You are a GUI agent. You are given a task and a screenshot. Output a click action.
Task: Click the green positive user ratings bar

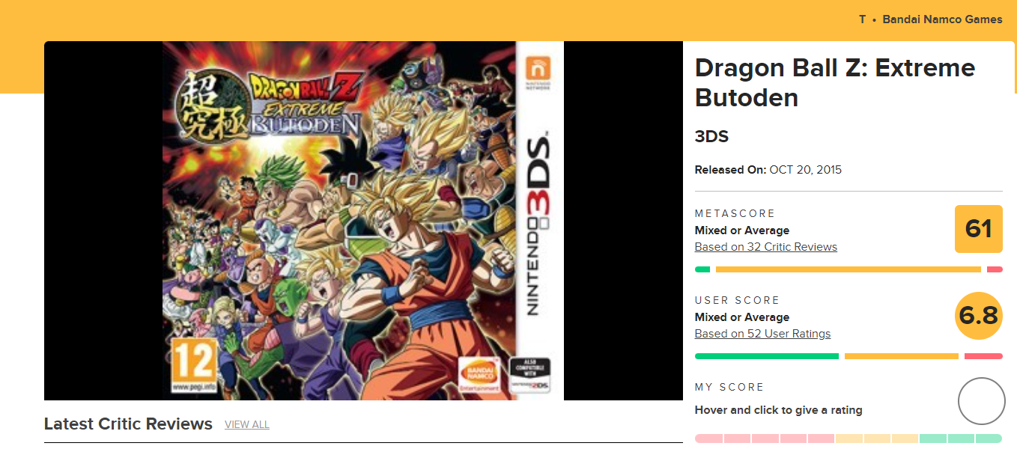[x=767, y=356]
